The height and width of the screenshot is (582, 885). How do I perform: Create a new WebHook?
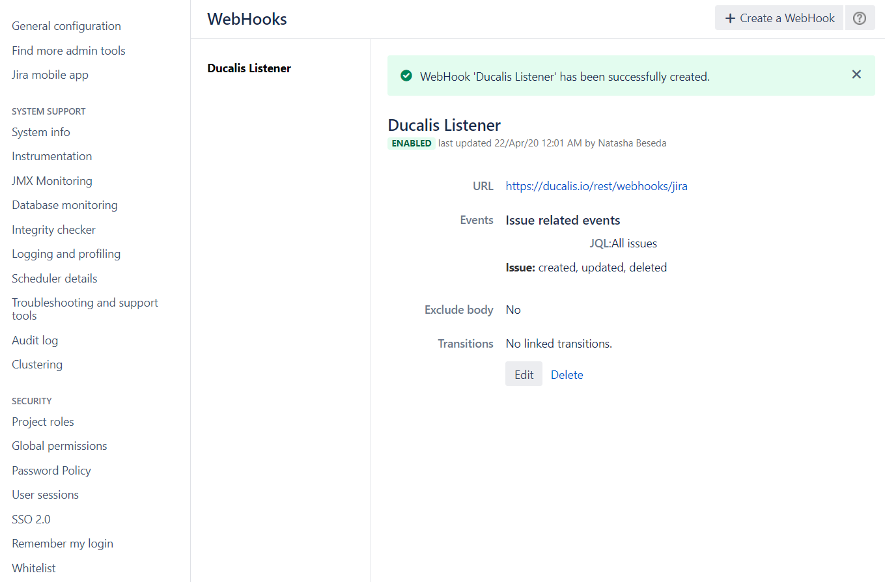[779, 18]
